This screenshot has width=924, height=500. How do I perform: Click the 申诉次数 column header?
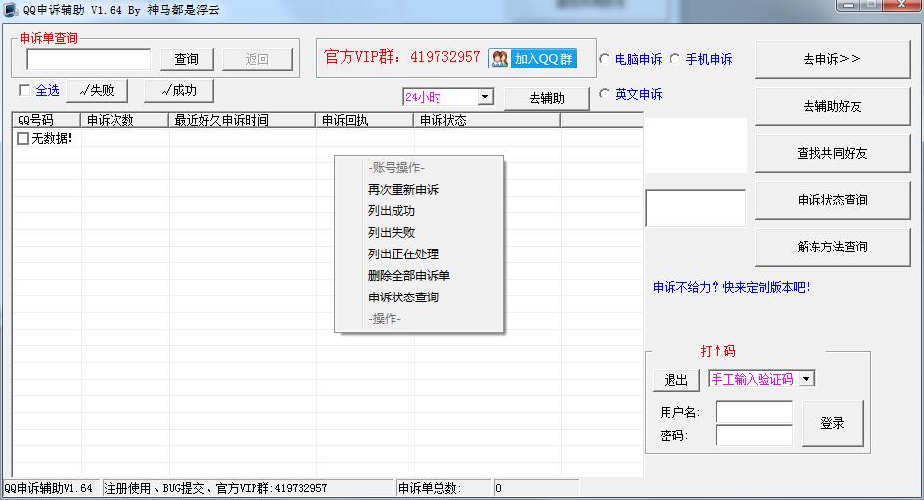[x=124, y=120]
